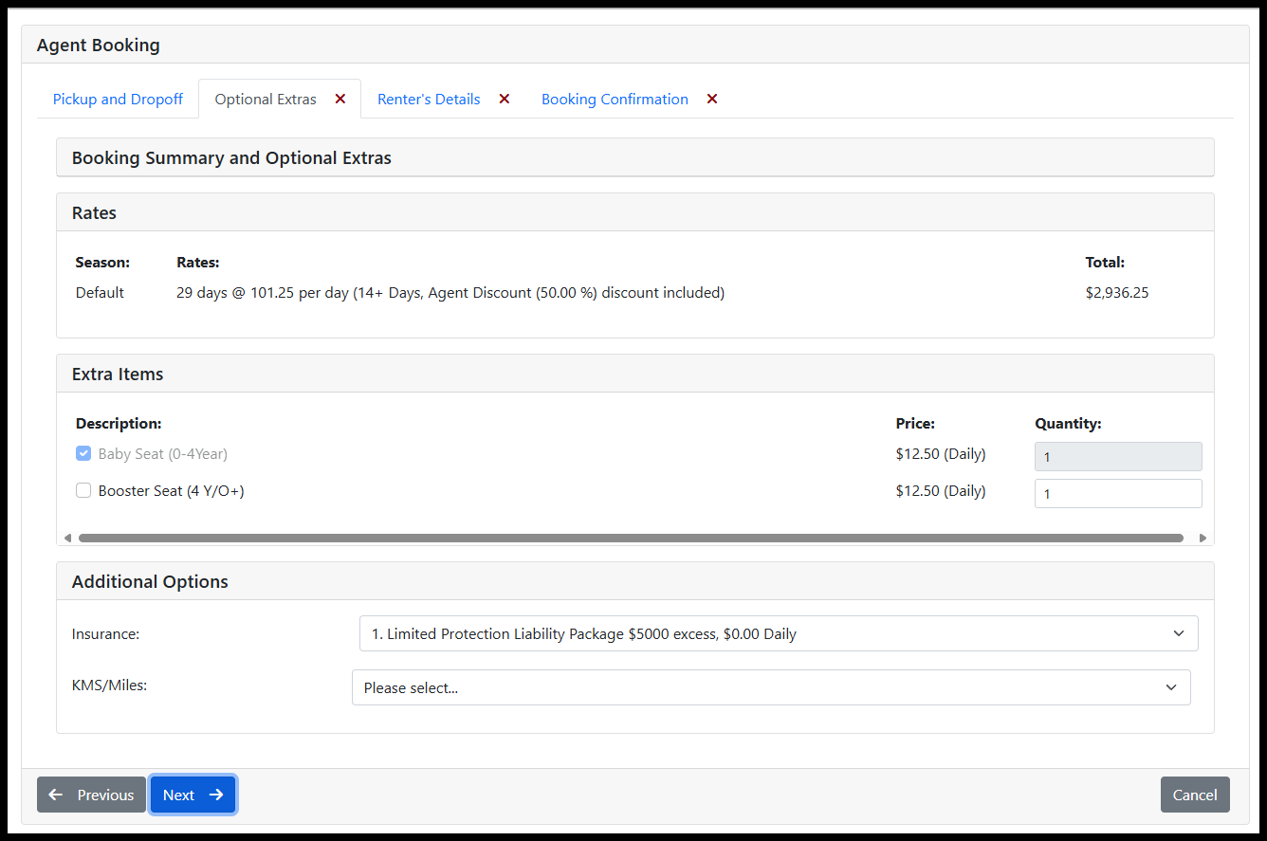This screenshot has height=841, width=1267.
Task: Click the Next button
Action: 193,795
